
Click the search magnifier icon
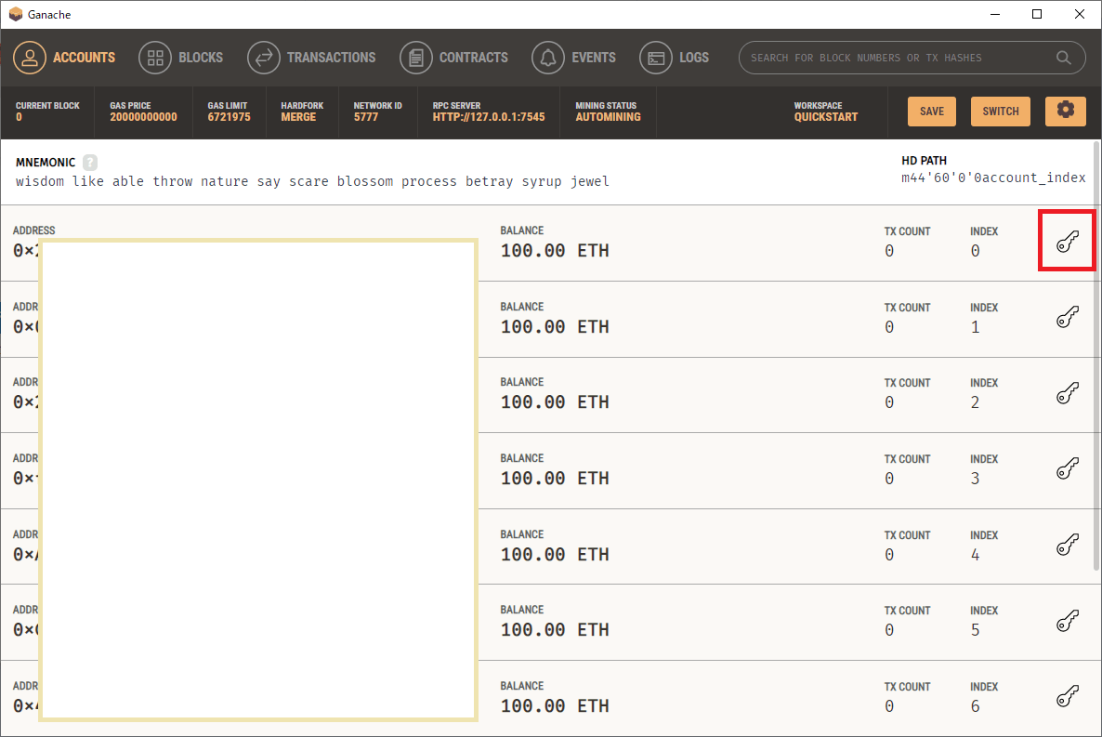1063,58
